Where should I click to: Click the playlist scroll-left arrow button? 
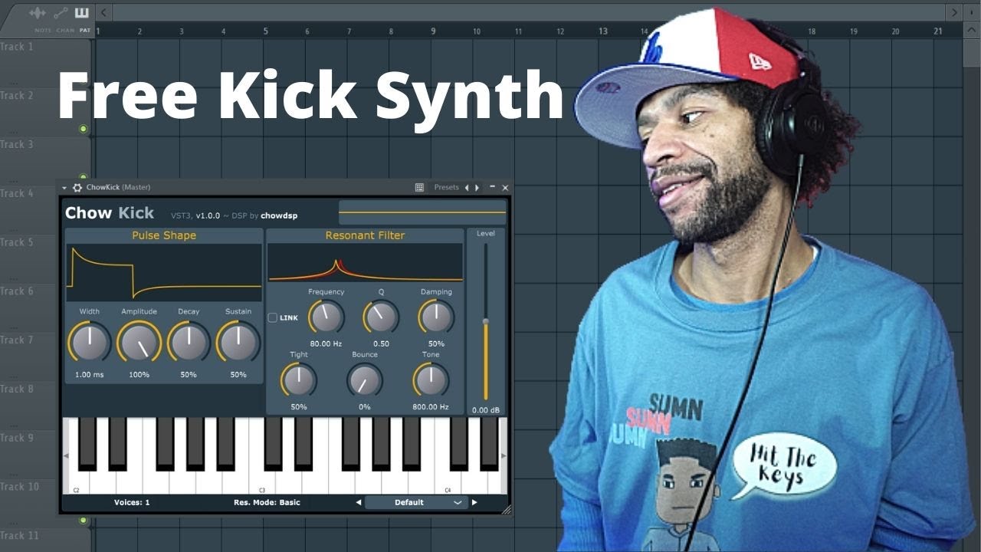point(103,12)
